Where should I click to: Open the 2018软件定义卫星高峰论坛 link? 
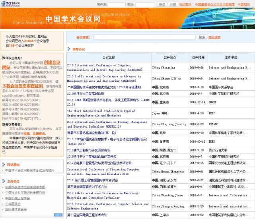tap(86, 93)
